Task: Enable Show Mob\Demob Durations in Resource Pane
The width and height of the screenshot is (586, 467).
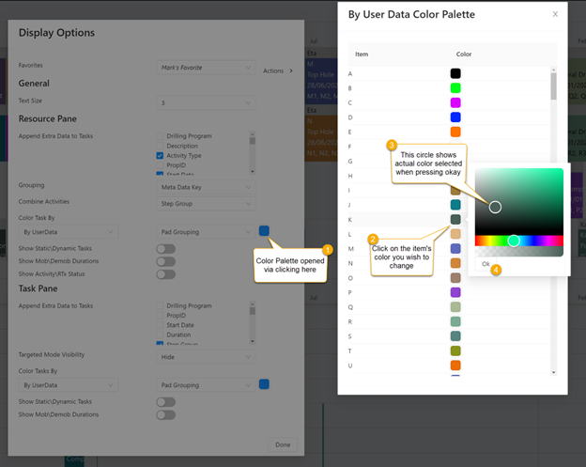Action: point(166,261)
